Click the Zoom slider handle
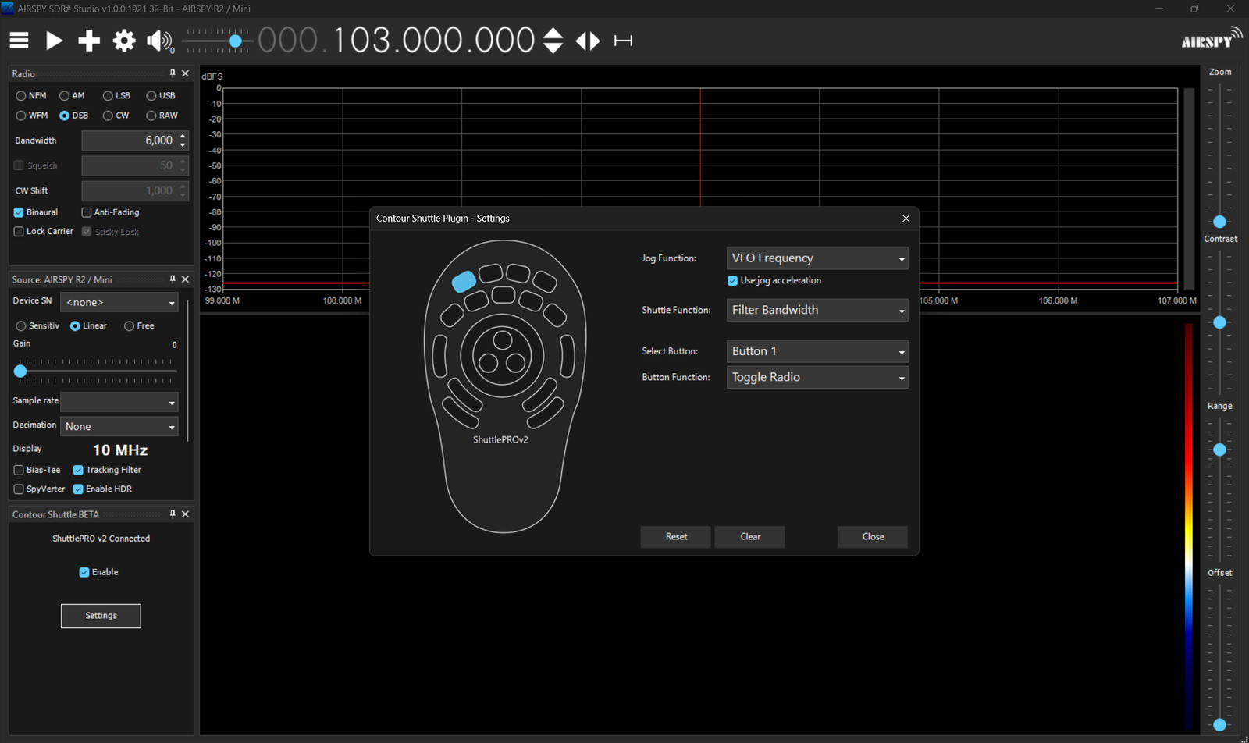Image resolution: width=1249 pixels, height=743 pixels. (1219, 222)
